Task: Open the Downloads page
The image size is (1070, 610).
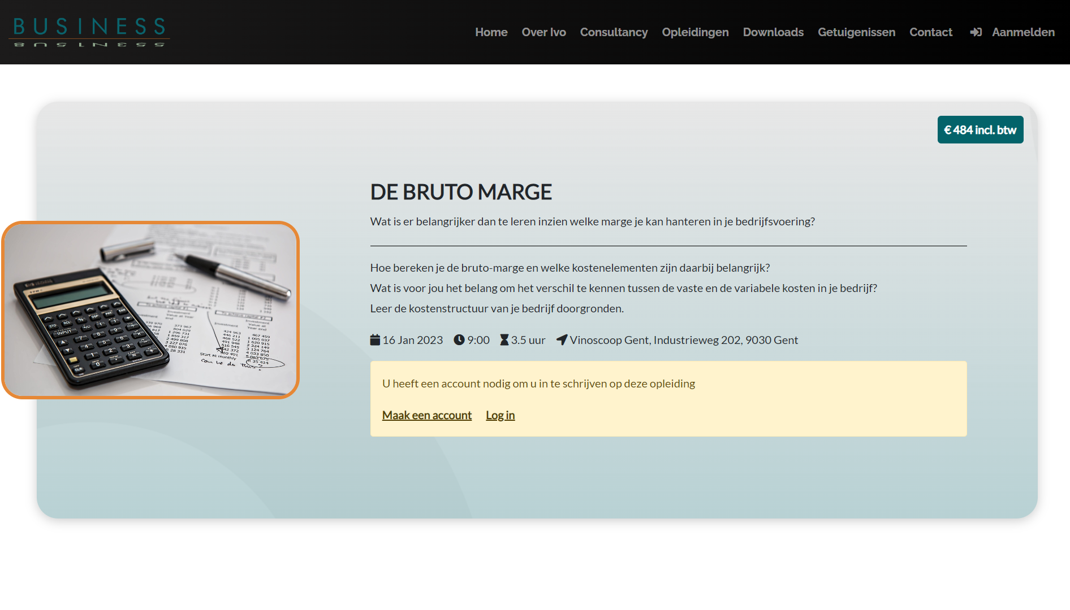Action: (773, 32)
